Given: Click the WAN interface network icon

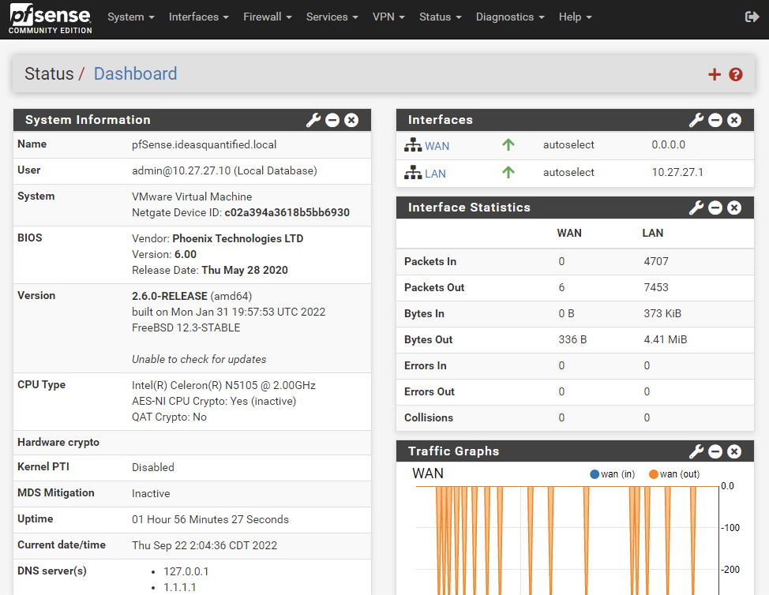Looking at the screenshot, I should (x=415, y=144).
